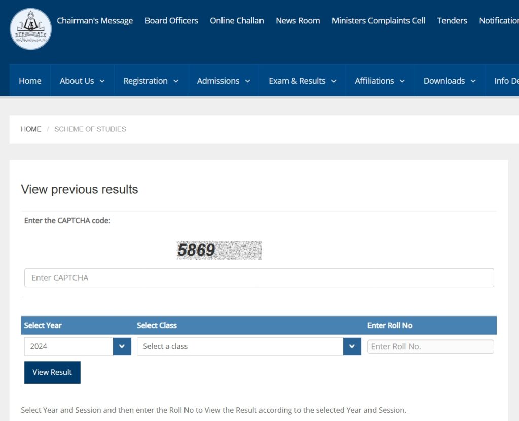Click the CAPTCHA image 5869

219,250
